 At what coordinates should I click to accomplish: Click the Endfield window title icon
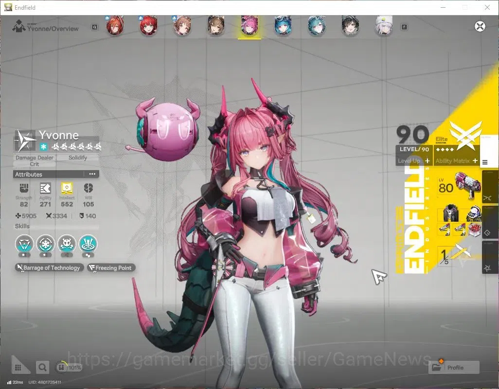point(8,7)
